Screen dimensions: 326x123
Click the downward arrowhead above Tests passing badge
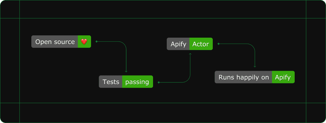126,71
